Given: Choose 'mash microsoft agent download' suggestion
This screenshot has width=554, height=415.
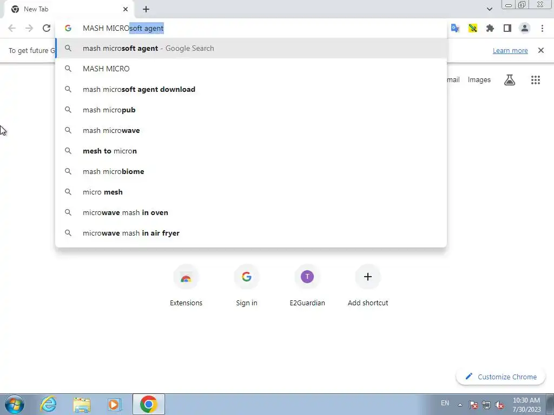Looking at the screenshot, I should point(251,89).
